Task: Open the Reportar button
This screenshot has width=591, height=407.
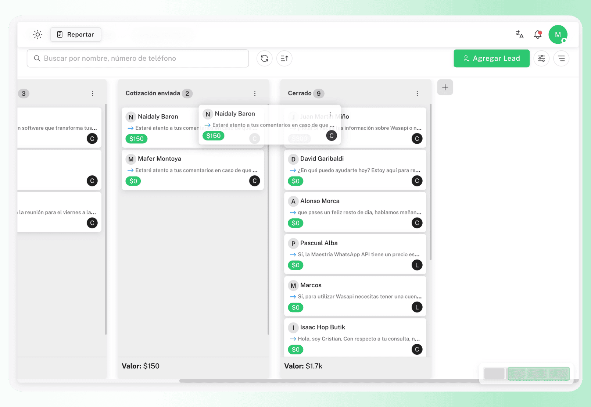Action: pyautogui.click(x=76, y=35)
